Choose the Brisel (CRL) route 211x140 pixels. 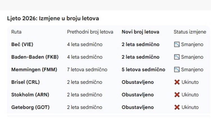pyautogui.click(x=25, y=82)
